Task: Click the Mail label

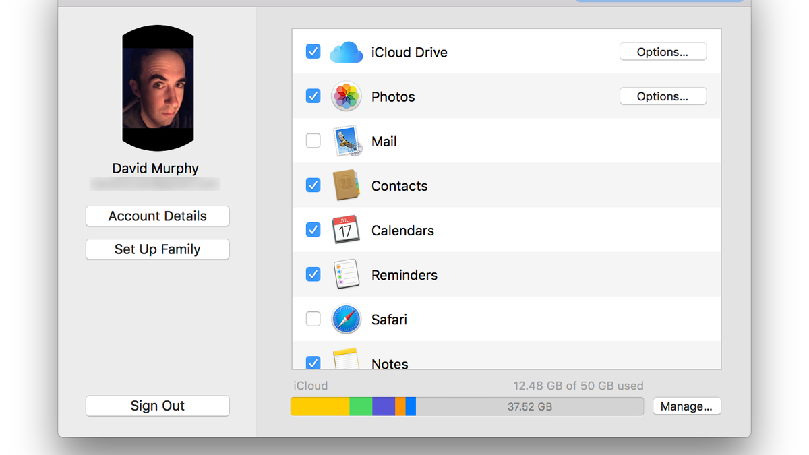Action: 384,142
